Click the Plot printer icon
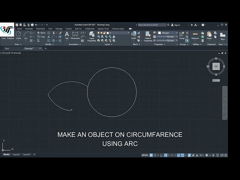 pyautogui.click(x=32, y=25)
